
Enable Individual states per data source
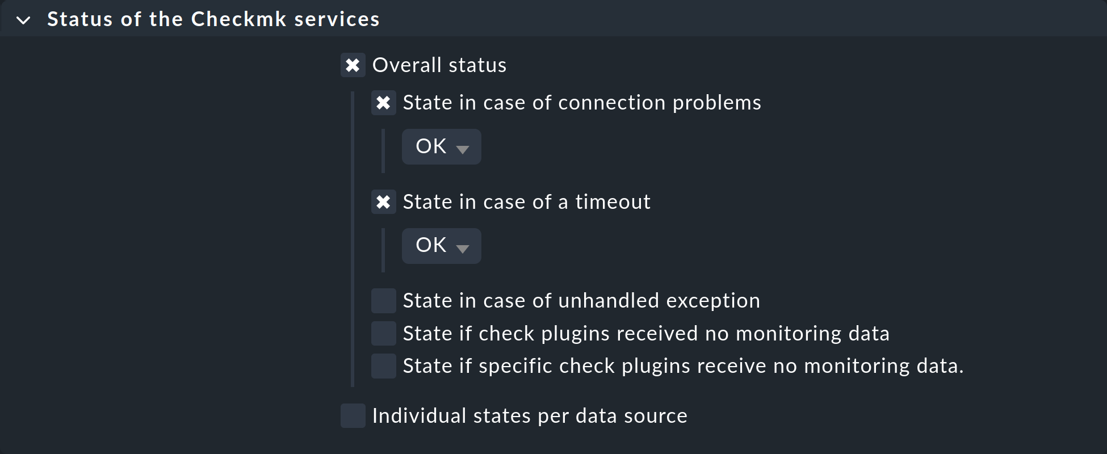click(353, 416)
